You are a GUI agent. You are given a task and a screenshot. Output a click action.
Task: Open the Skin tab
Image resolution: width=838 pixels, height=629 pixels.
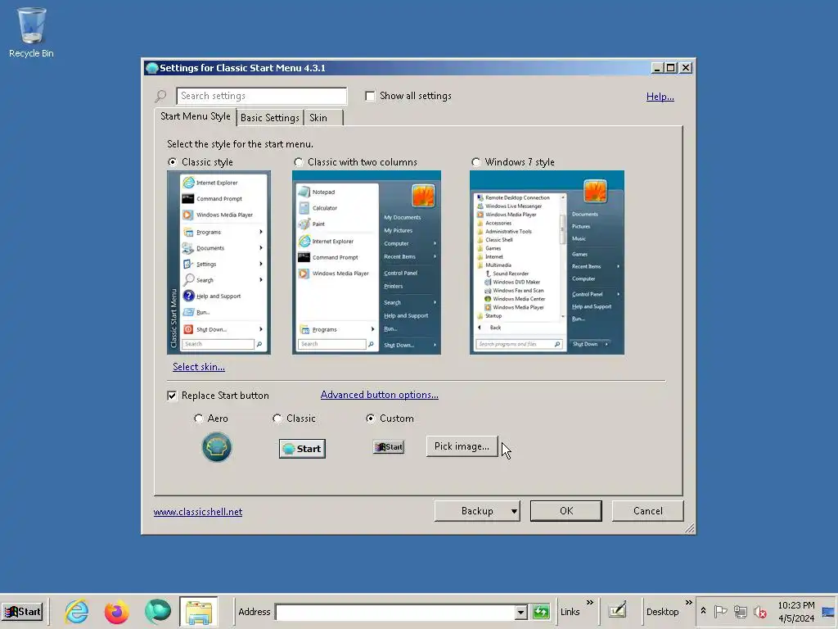[x=323, y=118]
